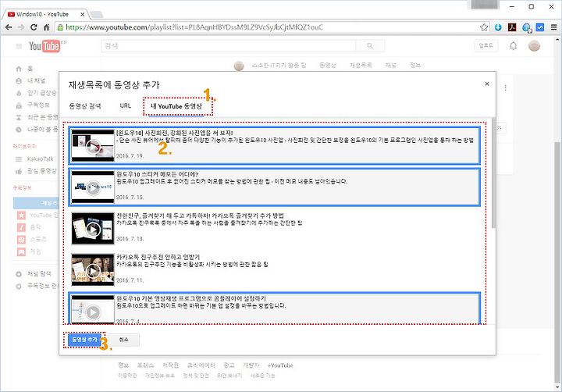Open the channel 채널 tab behind dialog

pyautogui.click(x=391, y=65)
